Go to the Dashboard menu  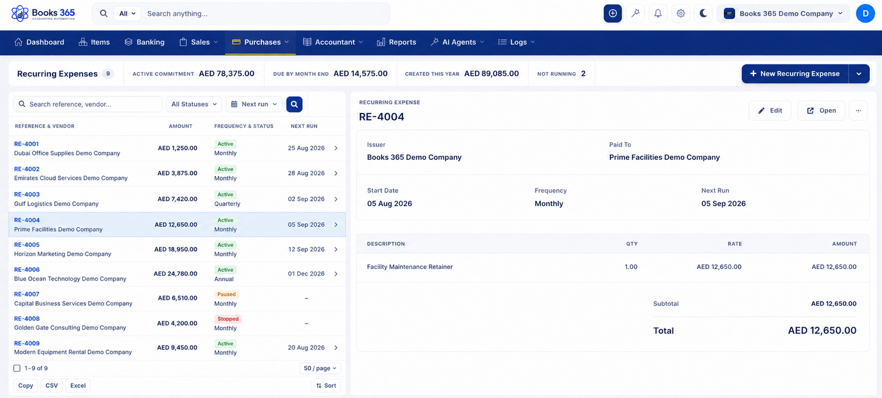pyautogui.click(x=39, y=42)
